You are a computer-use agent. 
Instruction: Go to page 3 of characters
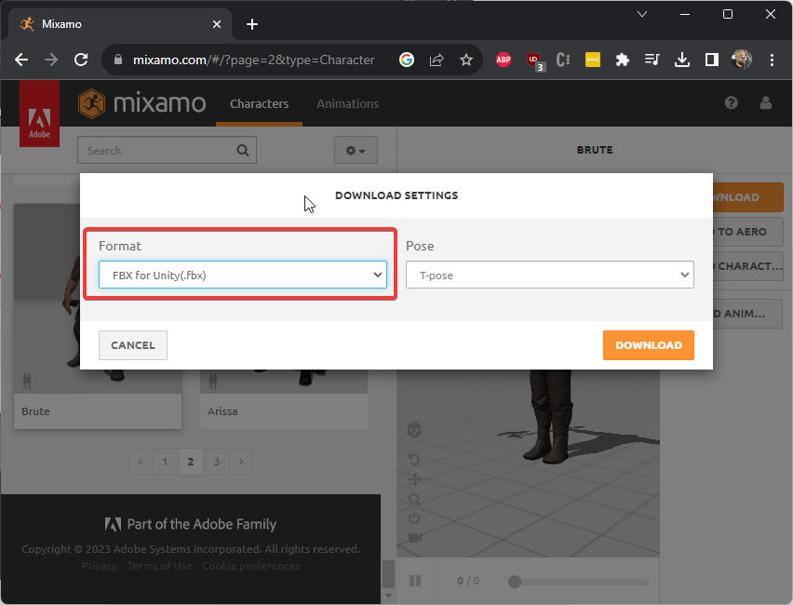(x=217, y=462)
